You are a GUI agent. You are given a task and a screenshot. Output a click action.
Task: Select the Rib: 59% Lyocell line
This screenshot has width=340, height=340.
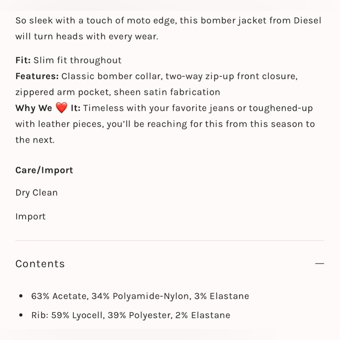pyautogui.click(x=131, y=315)
